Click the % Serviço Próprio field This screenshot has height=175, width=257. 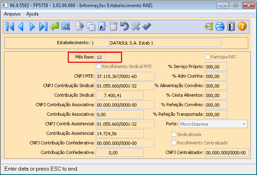tap(216, 67)
